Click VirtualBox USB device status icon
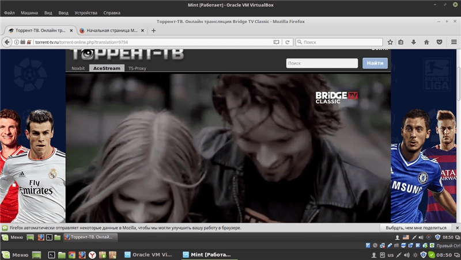 390,245
